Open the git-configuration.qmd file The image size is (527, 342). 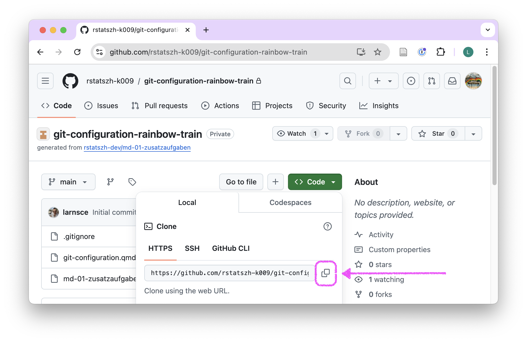(99, 258)
